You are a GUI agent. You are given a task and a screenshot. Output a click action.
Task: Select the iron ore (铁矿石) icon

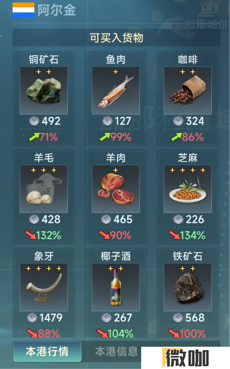click(x=187, y=287)
